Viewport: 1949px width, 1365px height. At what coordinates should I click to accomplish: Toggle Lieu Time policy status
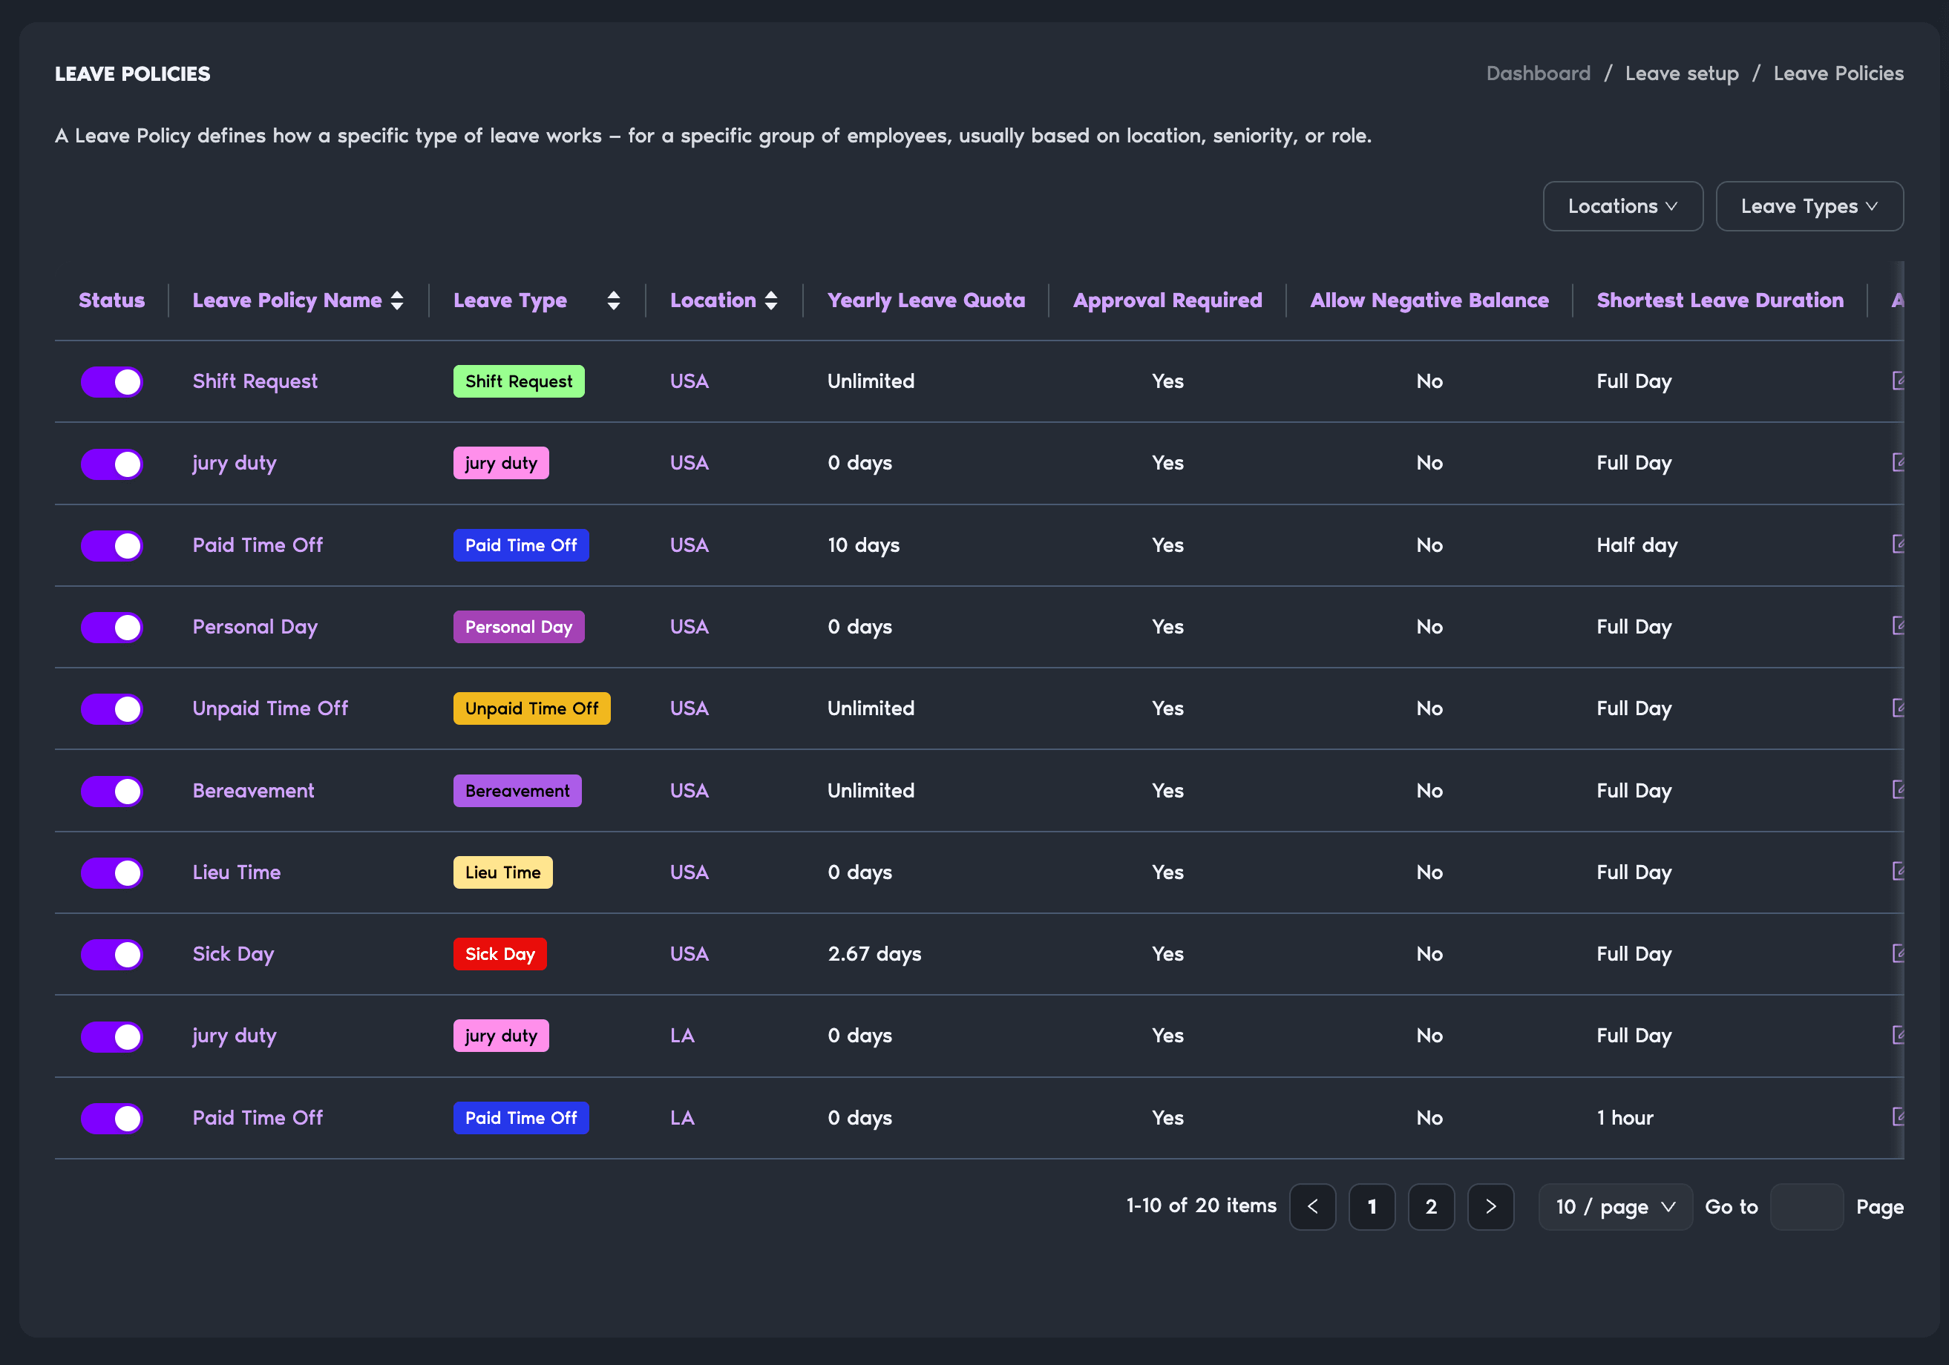coord(112,872)
